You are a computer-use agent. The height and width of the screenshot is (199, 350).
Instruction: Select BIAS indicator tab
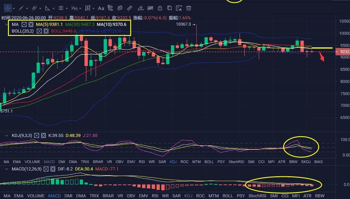[x=318, y=162]
